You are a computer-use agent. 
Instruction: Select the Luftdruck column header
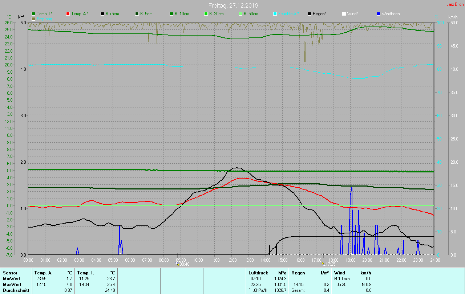point(258,273)
